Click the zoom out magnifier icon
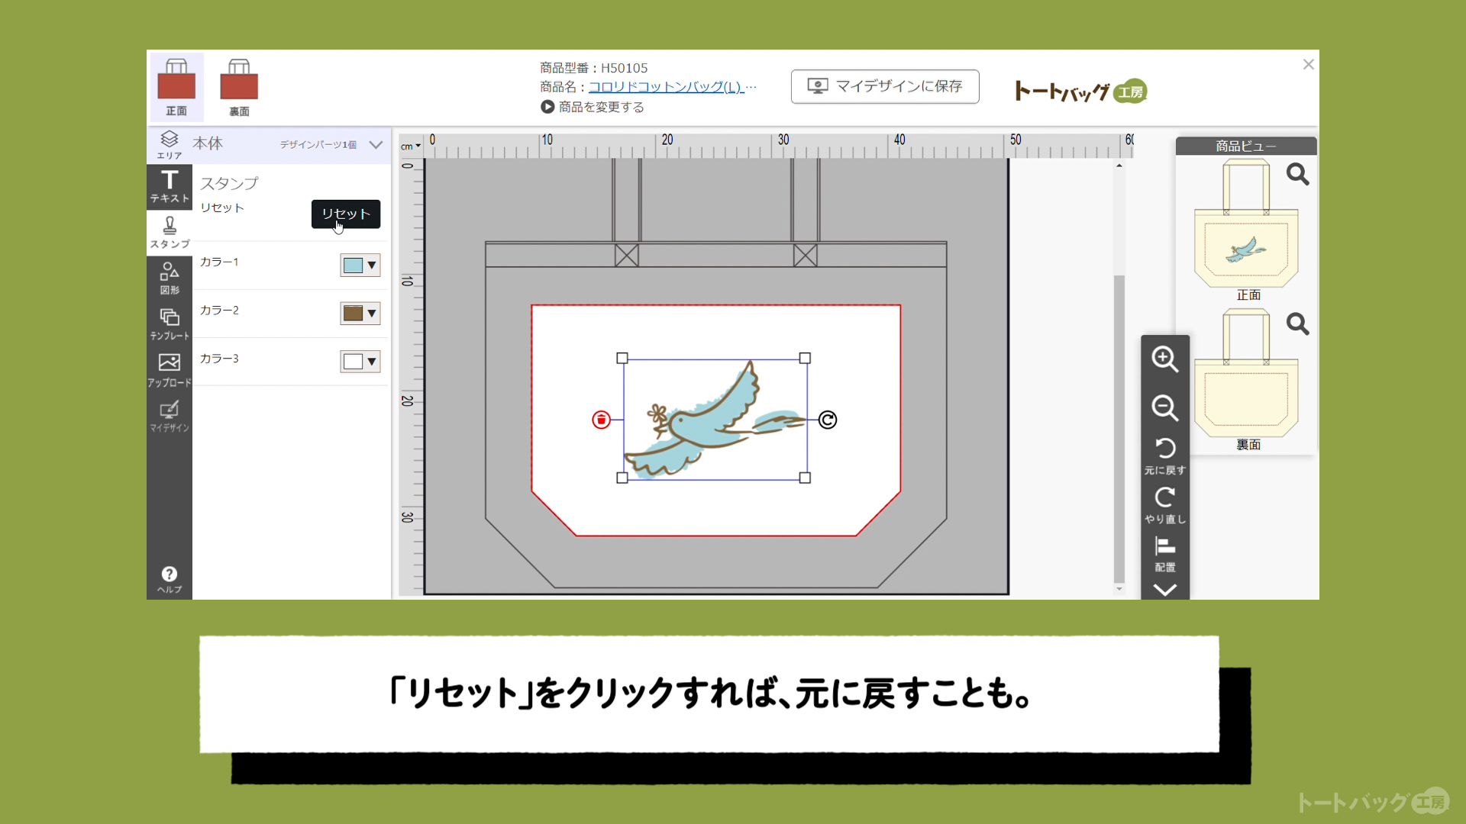Image resolution: width=1466 pixels, height=824 pixels. point(1165,407)
